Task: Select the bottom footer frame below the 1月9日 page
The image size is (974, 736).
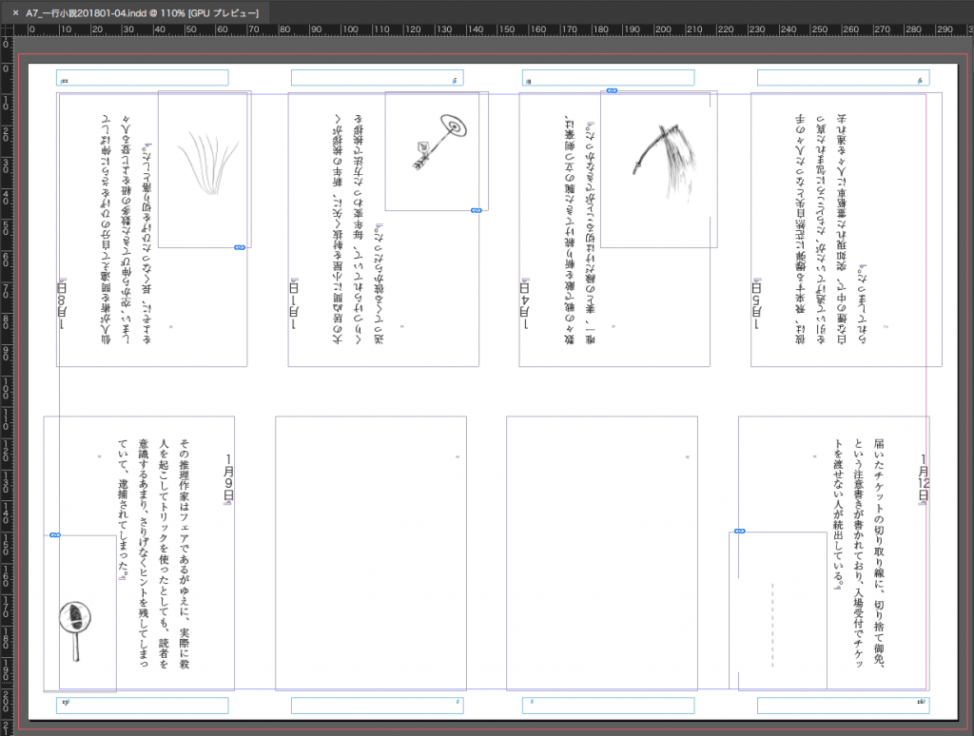Action: [x=143, y=705]
